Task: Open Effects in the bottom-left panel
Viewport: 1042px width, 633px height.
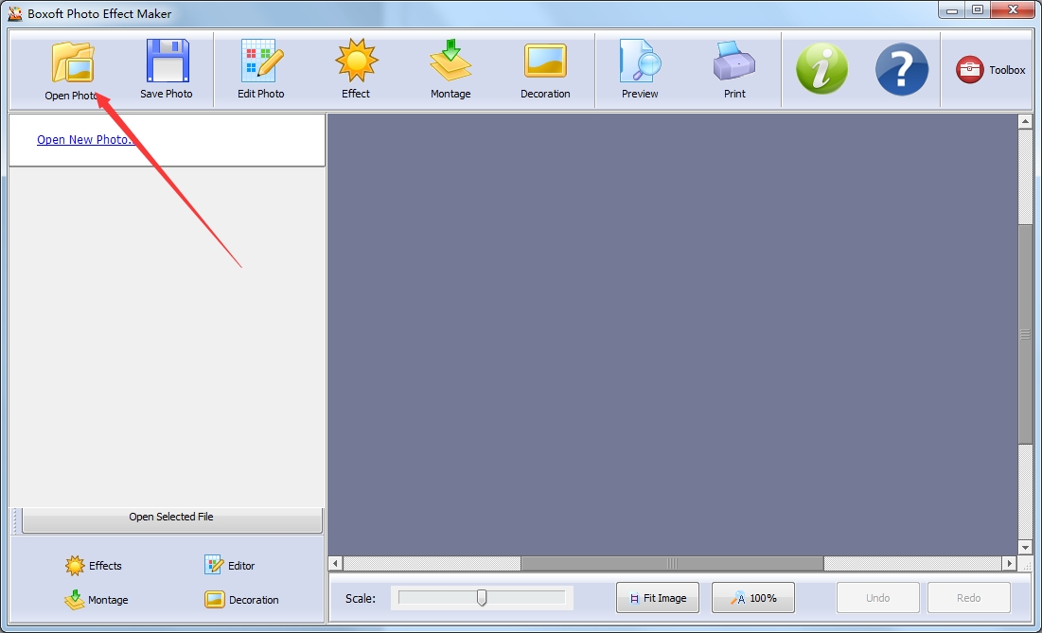Action: [x=94, y=566]
